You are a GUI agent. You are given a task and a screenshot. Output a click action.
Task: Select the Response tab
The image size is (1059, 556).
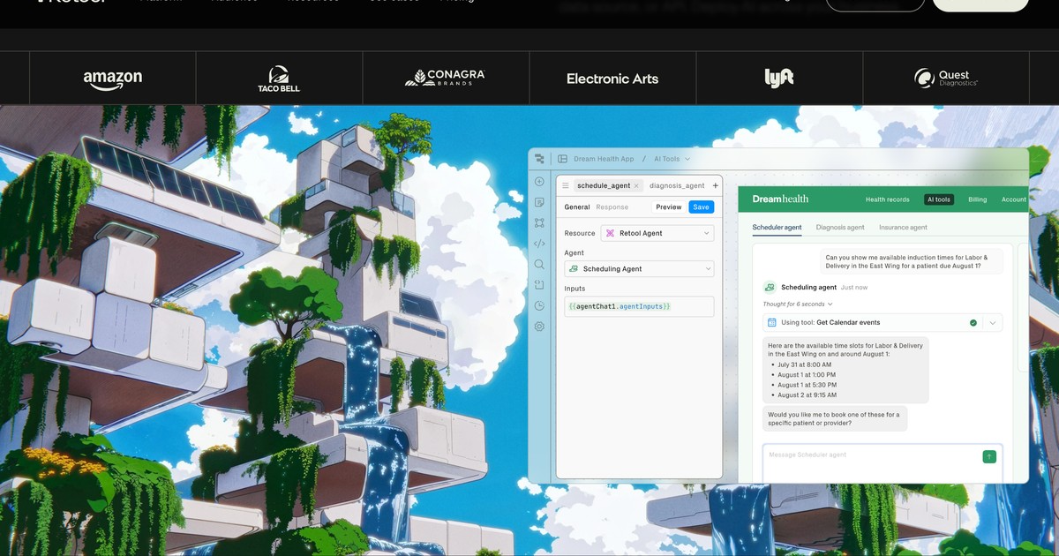pos(612,207)
